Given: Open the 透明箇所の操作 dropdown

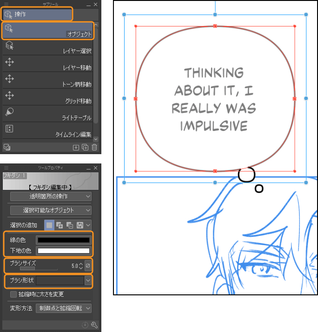Looking at the screenshot, I should tap(51, 197).
